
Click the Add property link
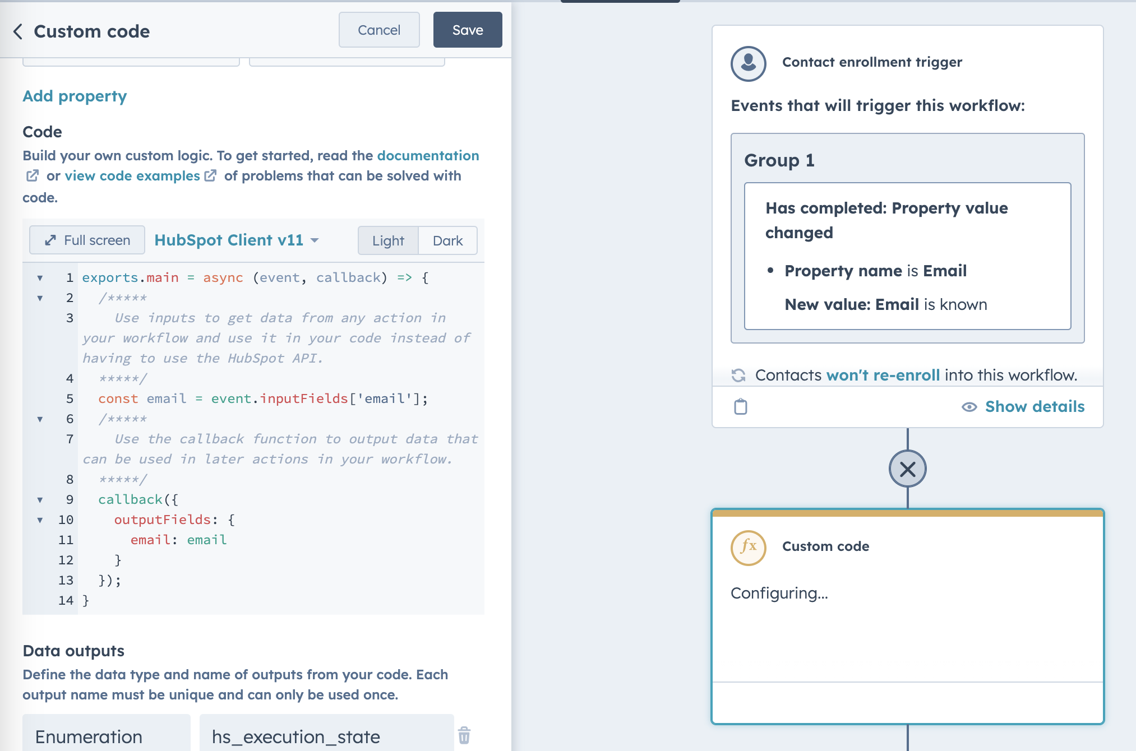(74, 96)
